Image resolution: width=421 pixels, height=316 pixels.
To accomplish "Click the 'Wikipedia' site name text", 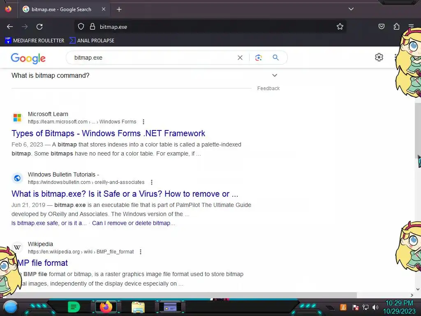I will (40, 244).
